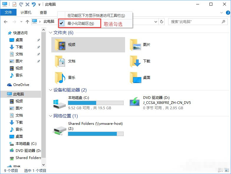Viewport: 231px width, 174px height.
Task: Collapse the 文件夹 (6) group
Action: (x=50, y=33)
